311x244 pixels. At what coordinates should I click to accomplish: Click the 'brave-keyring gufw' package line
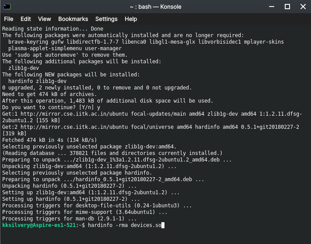pos(146,42)
